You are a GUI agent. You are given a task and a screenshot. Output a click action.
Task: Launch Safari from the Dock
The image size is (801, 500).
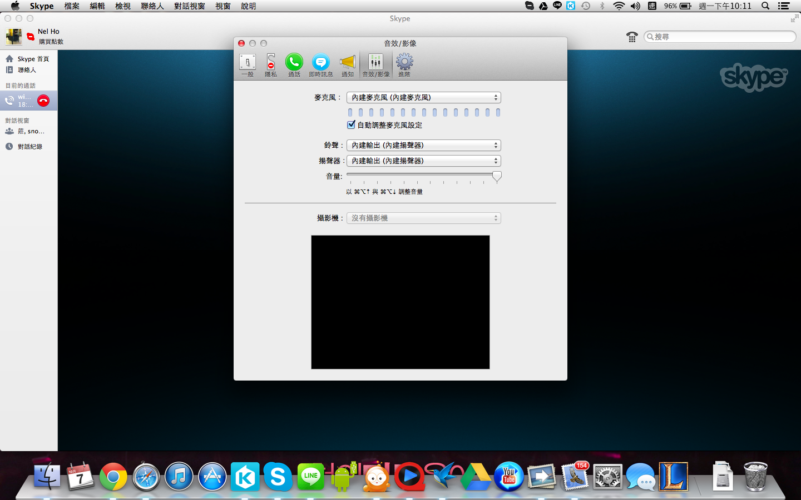(x=146, y=476)
